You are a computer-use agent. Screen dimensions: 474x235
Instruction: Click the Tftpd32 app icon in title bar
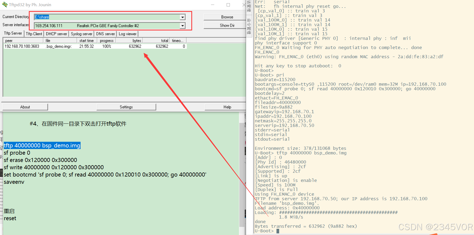click(x=5, y=5)
